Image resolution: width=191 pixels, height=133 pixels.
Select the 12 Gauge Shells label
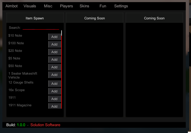(21, 82)
